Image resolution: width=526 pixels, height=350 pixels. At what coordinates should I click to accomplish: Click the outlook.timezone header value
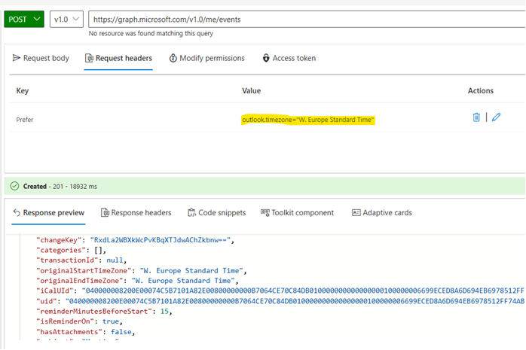point(307,120)
